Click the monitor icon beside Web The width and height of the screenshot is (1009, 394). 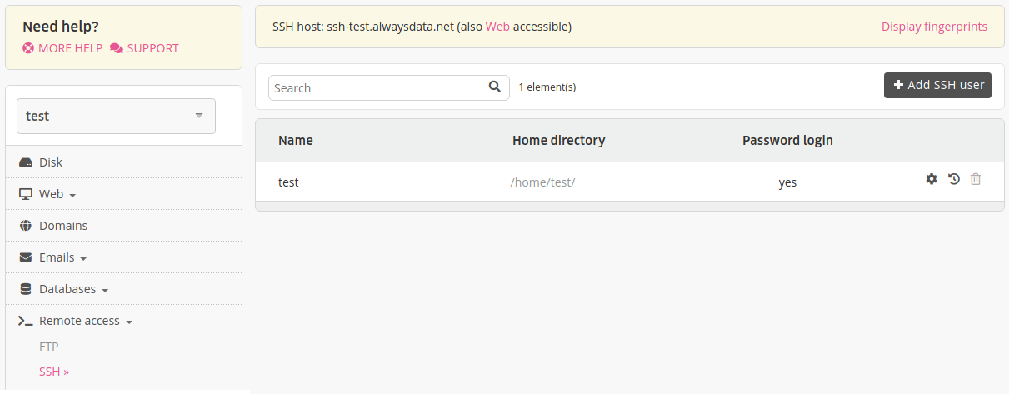click(26, 194)
